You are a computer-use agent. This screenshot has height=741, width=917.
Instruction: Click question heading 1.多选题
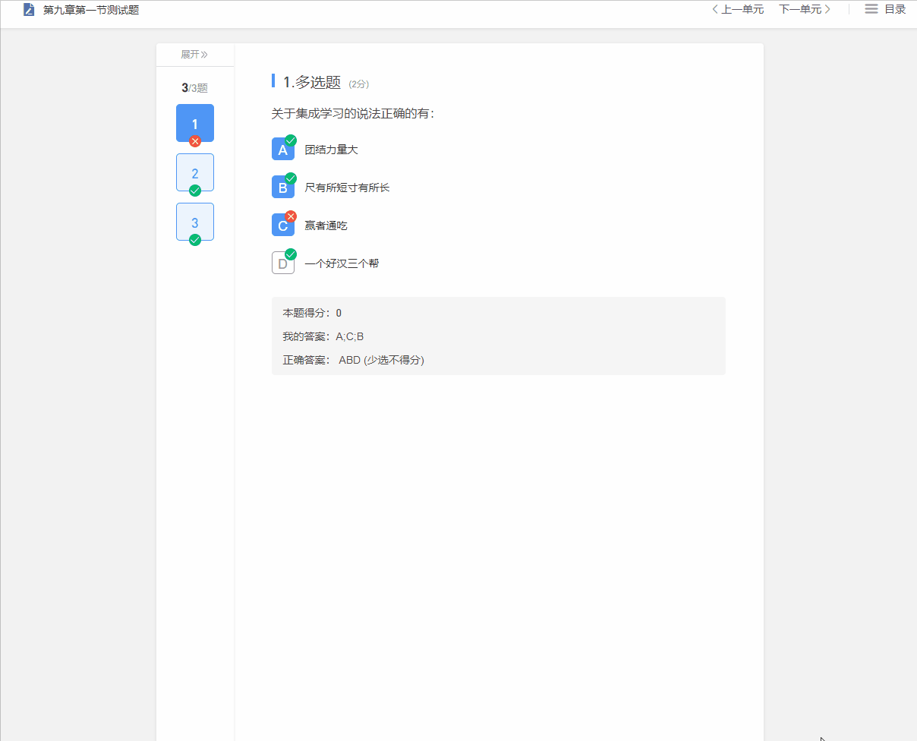[x=312, y=82]
